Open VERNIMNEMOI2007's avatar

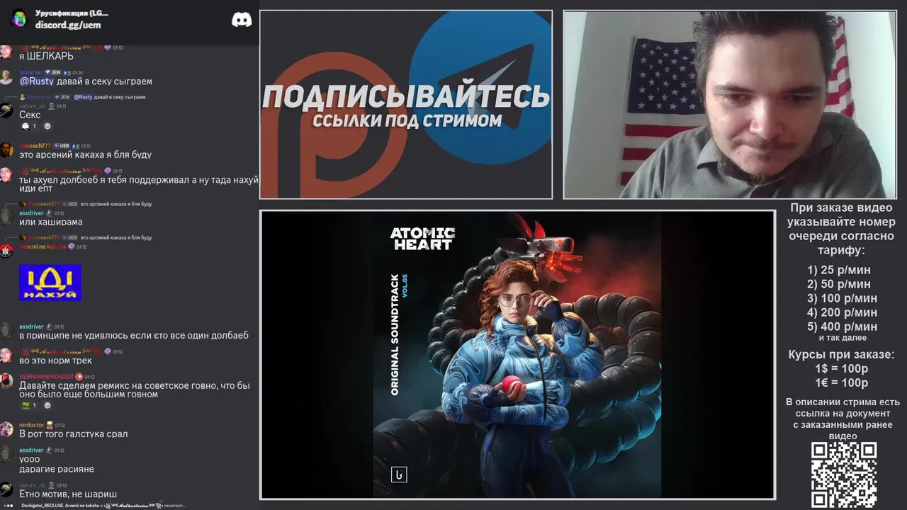(6, 381)
